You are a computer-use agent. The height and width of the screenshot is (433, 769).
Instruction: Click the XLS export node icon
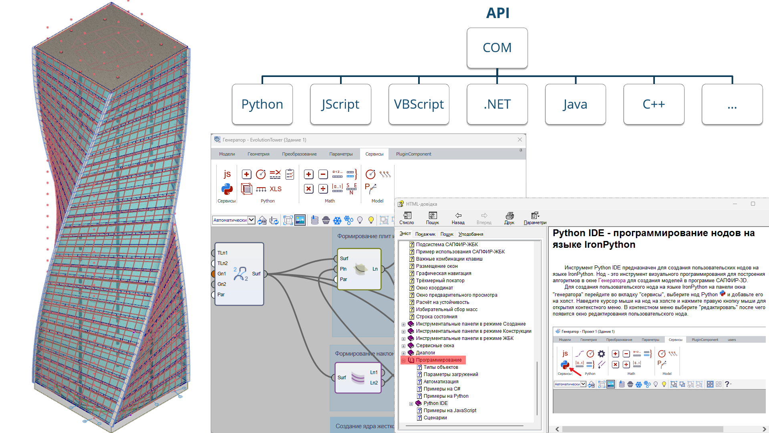[x=276, y=189]
